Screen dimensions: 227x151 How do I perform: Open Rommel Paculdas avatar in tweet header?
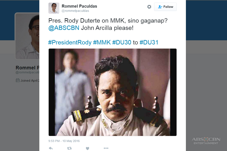click(x=54, y=8)
